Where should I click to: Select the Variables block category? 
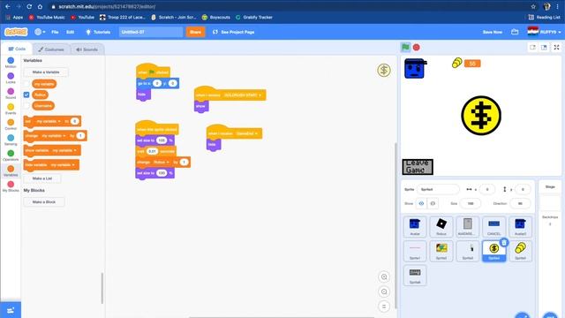click(11, 170)
